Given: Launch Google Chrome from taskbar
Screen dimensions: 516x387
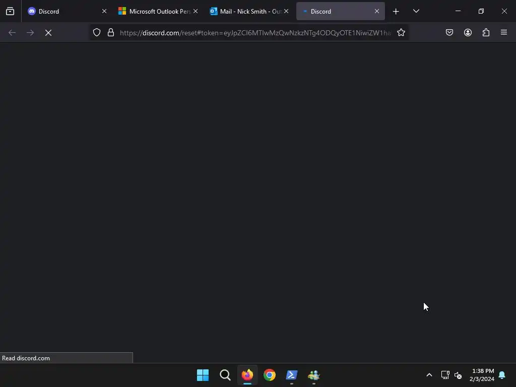Looking at the screenshot, I should pyautogui.click(x=270, y=375).
